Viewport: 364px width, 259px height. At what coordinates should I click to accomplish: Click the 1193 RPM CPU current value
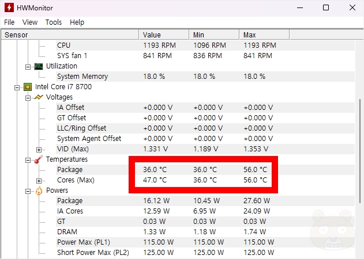click(x=159, y=45)
